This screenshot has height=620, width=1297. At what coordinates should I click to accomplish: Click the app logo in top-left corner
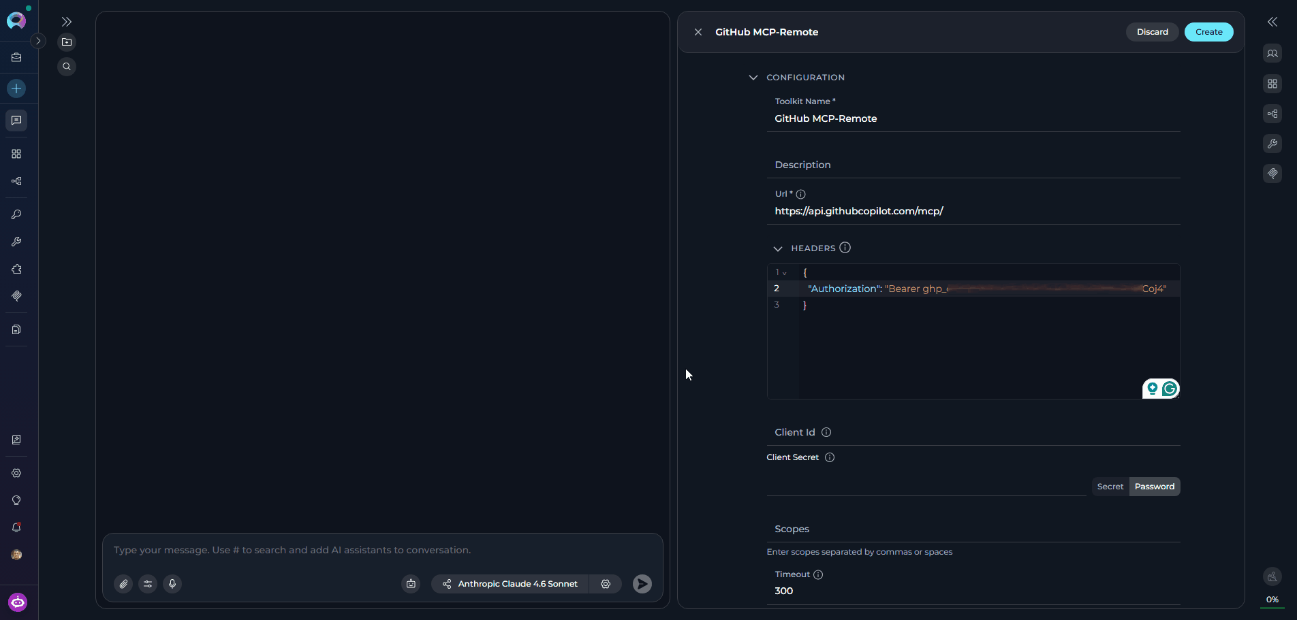coord(16,20)
